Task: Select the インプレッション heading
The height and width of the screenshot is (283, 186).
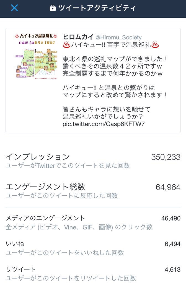Action: tap(38, 157)
